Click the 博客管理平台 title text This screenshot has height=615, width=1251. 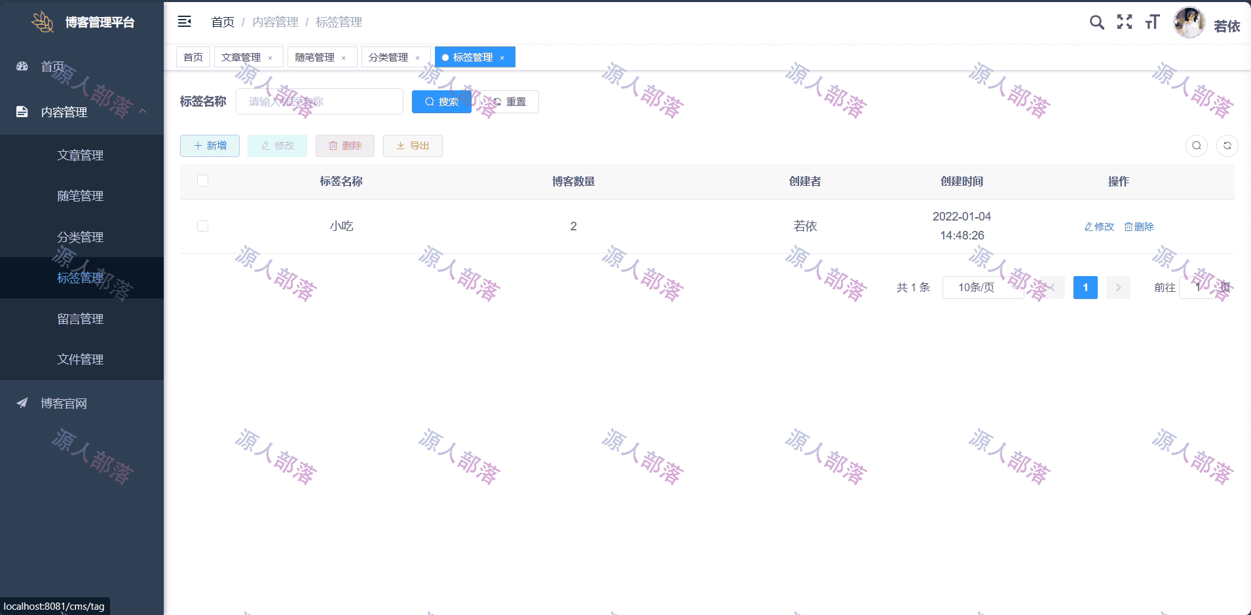100,22
